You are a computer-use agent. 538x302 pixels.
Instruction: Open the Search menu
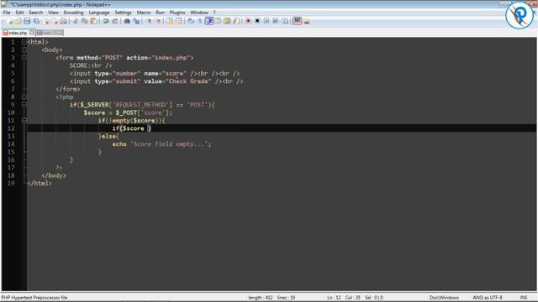[x=35, y=13]
